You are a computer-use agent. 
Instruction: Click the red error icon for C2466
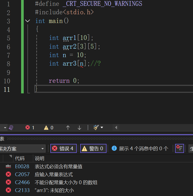coord(8,182)
